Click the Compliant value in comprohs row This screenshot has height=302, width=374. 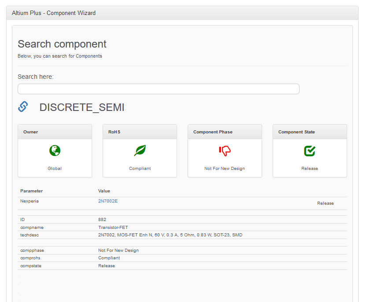point(109,258)
